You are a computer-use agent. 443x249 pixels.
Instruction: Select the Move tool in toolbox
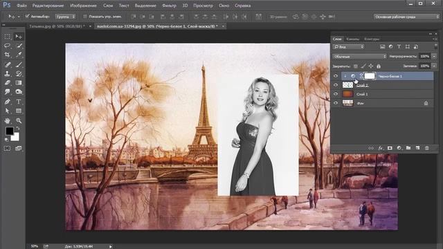(19, 37)
